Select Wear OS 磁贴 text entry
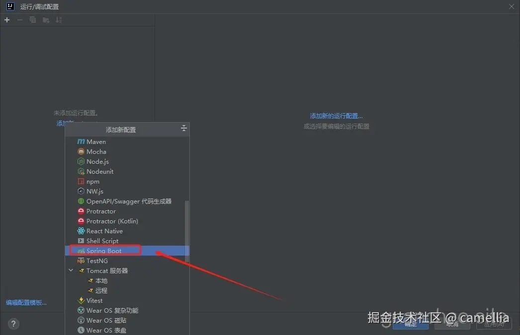Viewport: 520px width, 335px height. tap(106, 321)
